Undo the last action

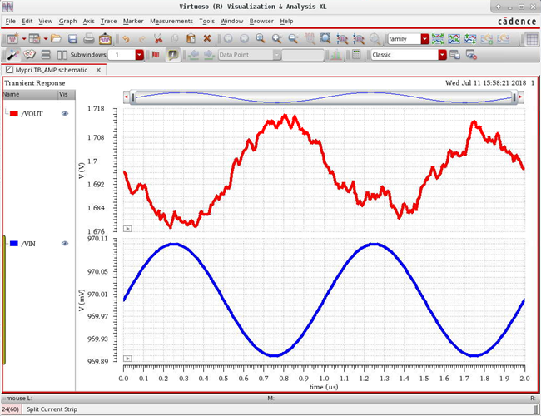click(126, 39)
